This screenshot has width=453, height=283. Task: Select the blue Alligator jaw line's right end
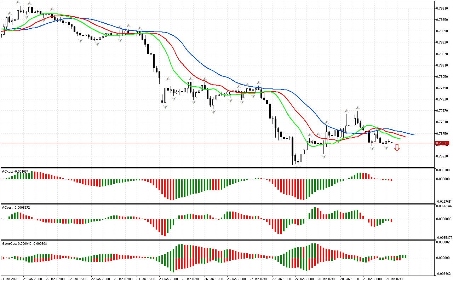pyautogui.click(x=413, y=134)
